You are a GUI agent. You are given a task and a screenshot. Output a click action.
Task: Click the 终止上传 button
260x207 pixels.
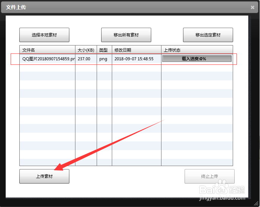pos(210,176)
